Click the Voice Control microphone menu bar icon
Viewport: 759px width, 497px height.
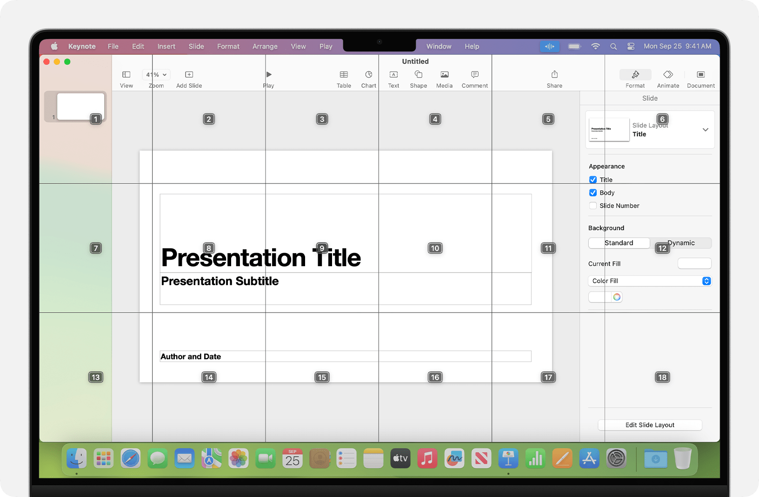[x=550, y=46]
